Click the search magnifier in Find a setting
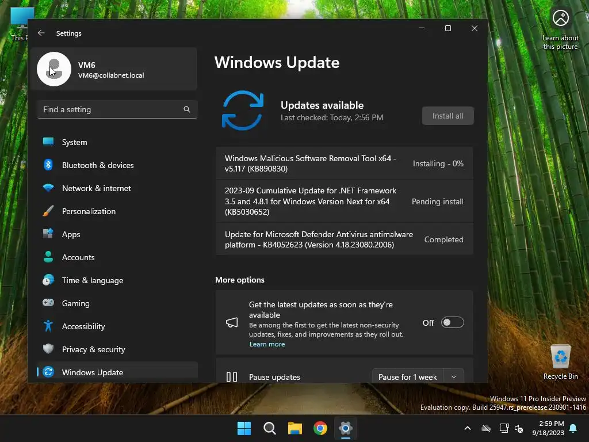Viewport: 589px width, 442px height. click(187, 109)
